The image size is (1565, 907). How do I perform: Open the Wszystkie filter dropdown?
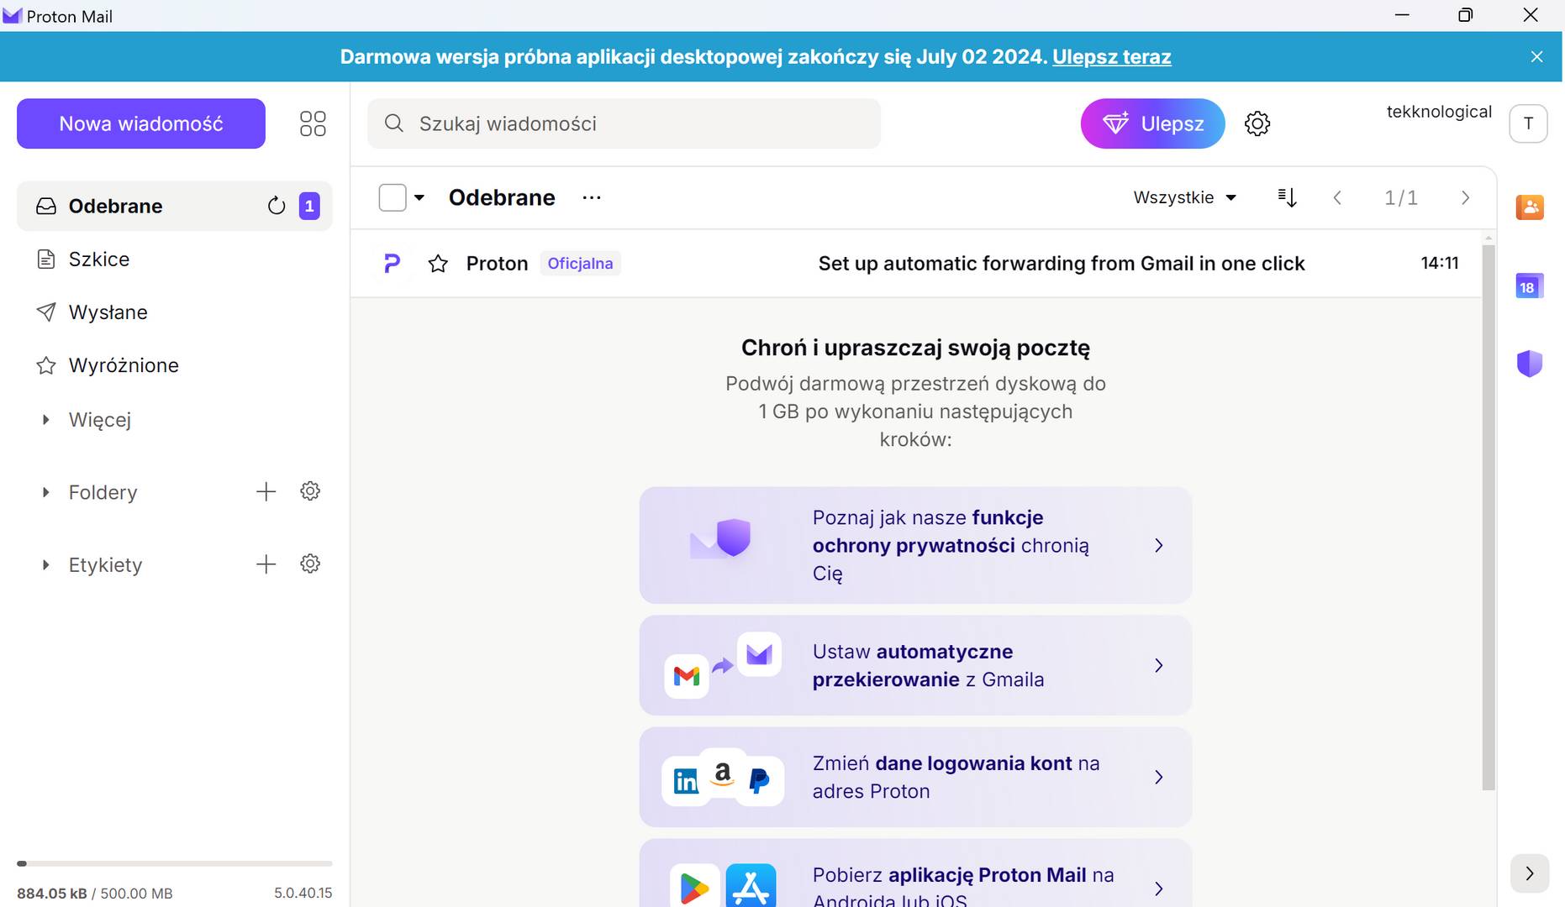(x=1185, y=197)
